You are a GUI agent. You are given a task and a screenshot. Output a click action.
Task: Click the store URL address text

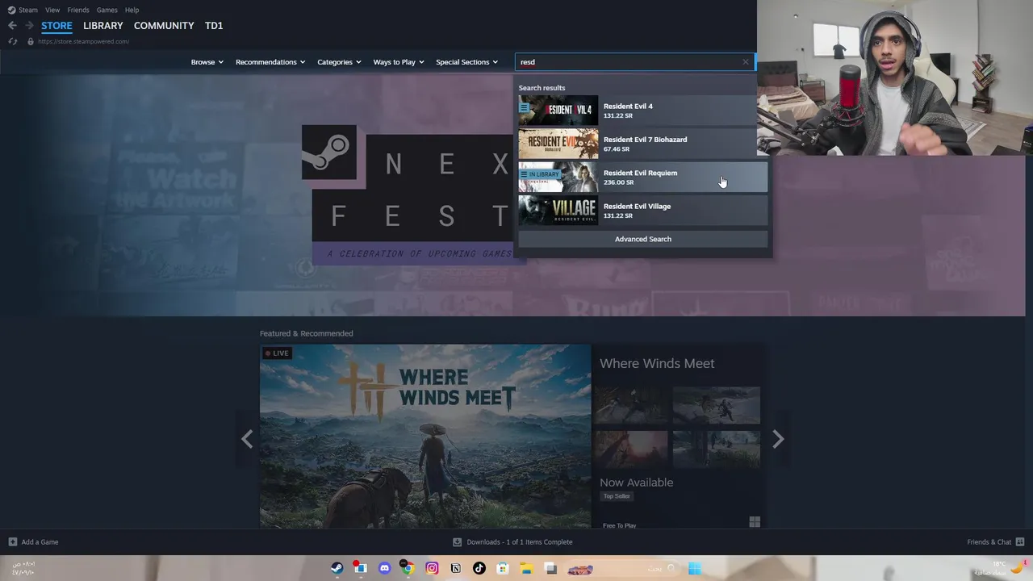click(83, 41)
